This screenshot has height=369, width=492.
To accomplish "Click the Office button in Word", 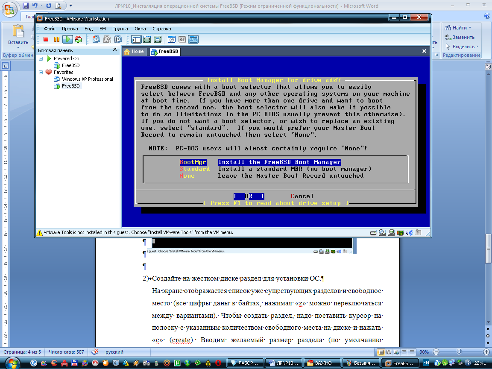I will (9, 9).
